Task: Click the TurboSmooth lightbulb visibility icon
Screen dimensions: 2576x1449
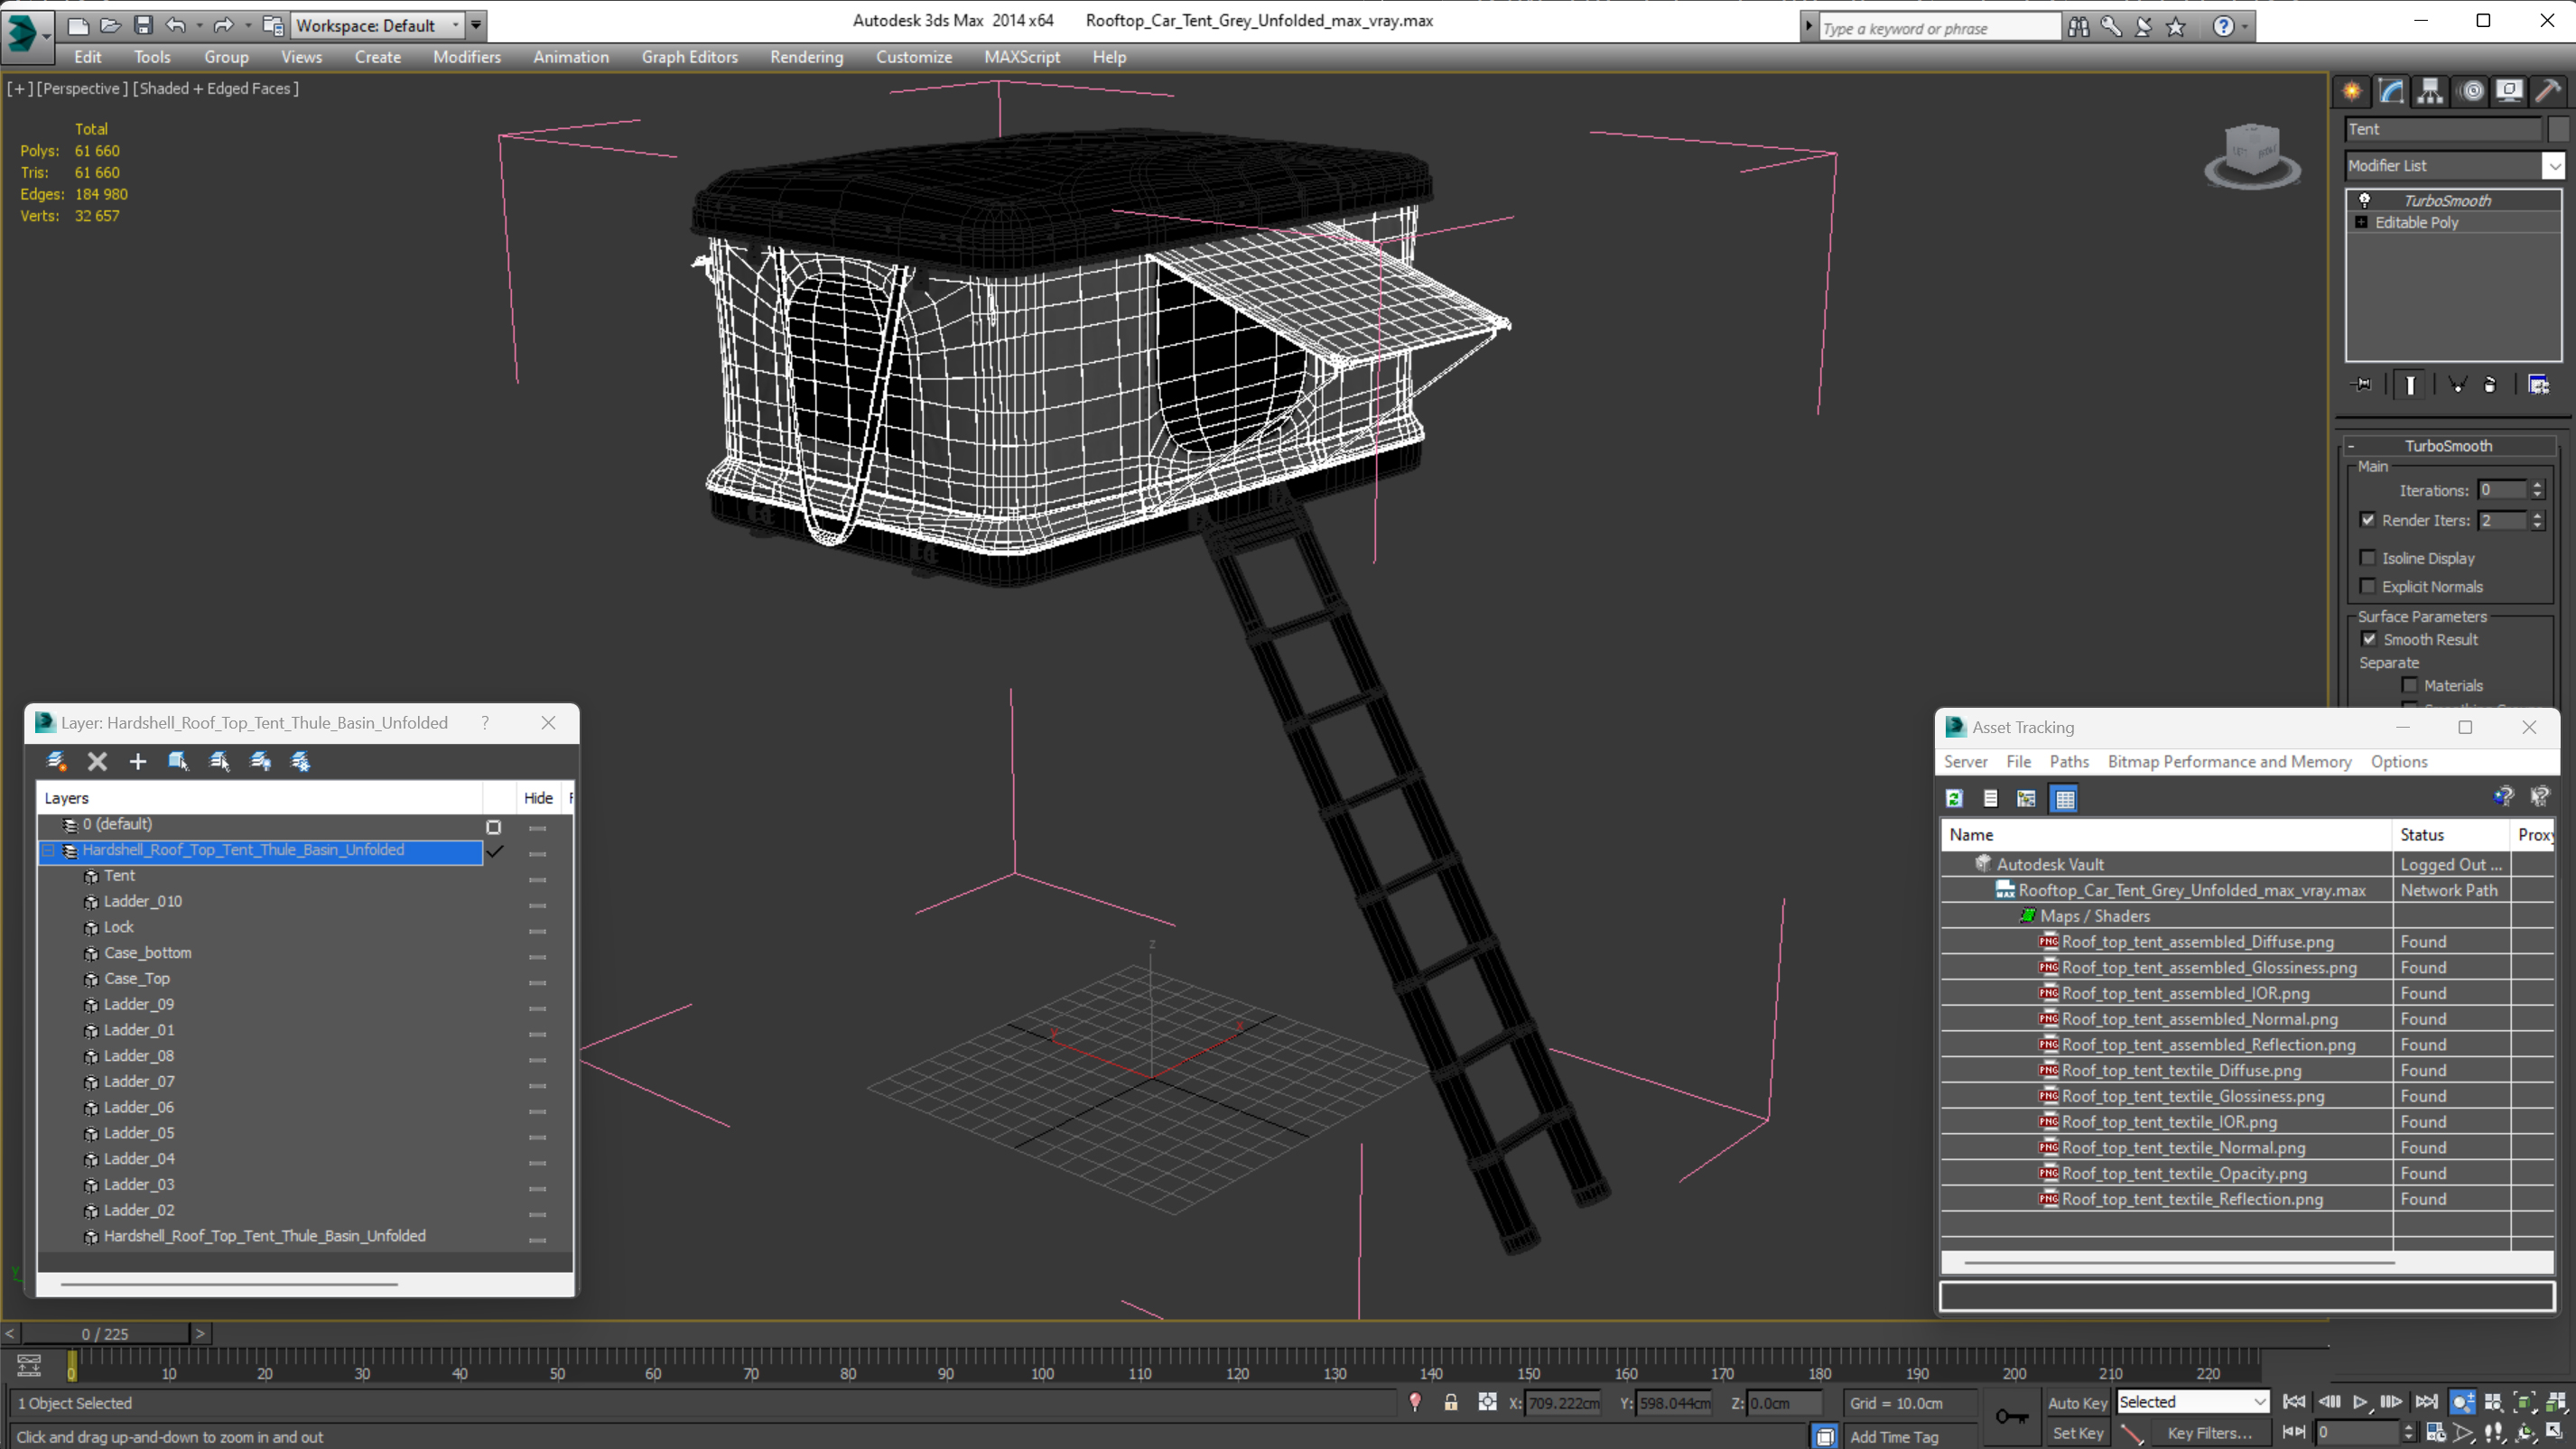Action: pos(2365,200)
